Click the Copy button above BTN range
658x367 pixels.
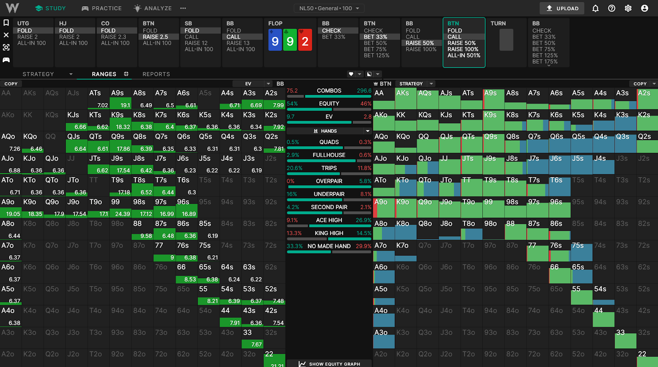click(x=640, y=84)
